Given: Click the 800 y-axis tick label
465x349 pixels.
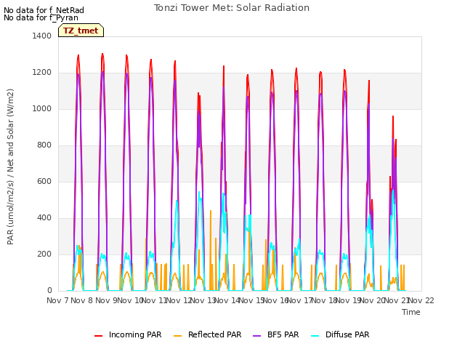Looking at the screenshot, I should tap(44, 145).
